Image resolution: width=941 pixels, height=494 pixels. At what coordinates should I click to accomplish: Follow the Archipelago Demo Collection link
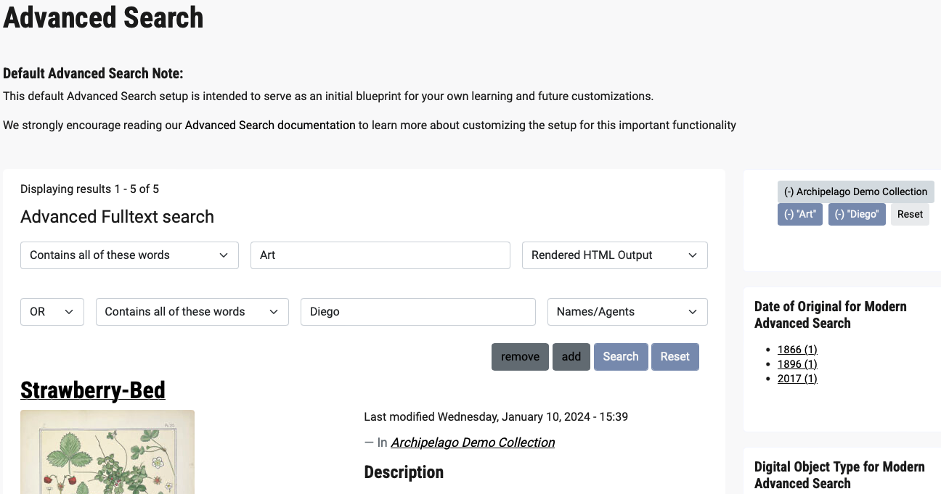[473, 442]
